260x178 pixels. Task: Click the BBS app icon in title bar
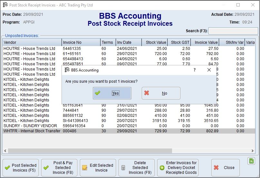[5, 5]
